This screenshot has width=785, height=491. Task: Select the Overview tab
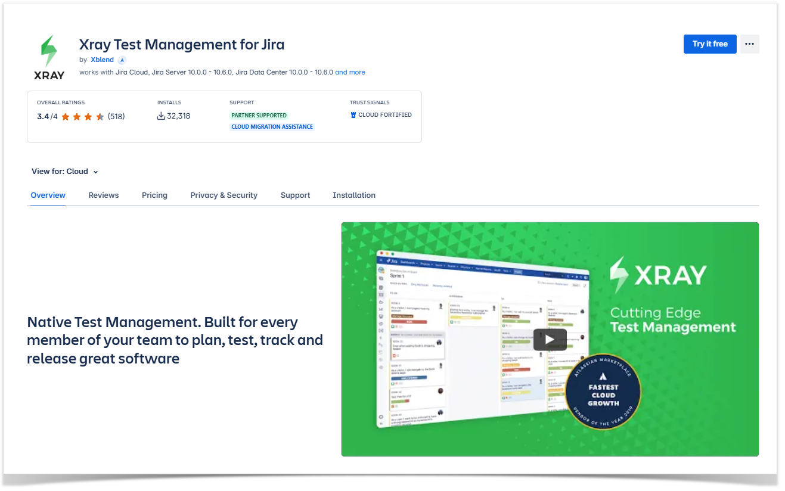(x=48, y=195)
